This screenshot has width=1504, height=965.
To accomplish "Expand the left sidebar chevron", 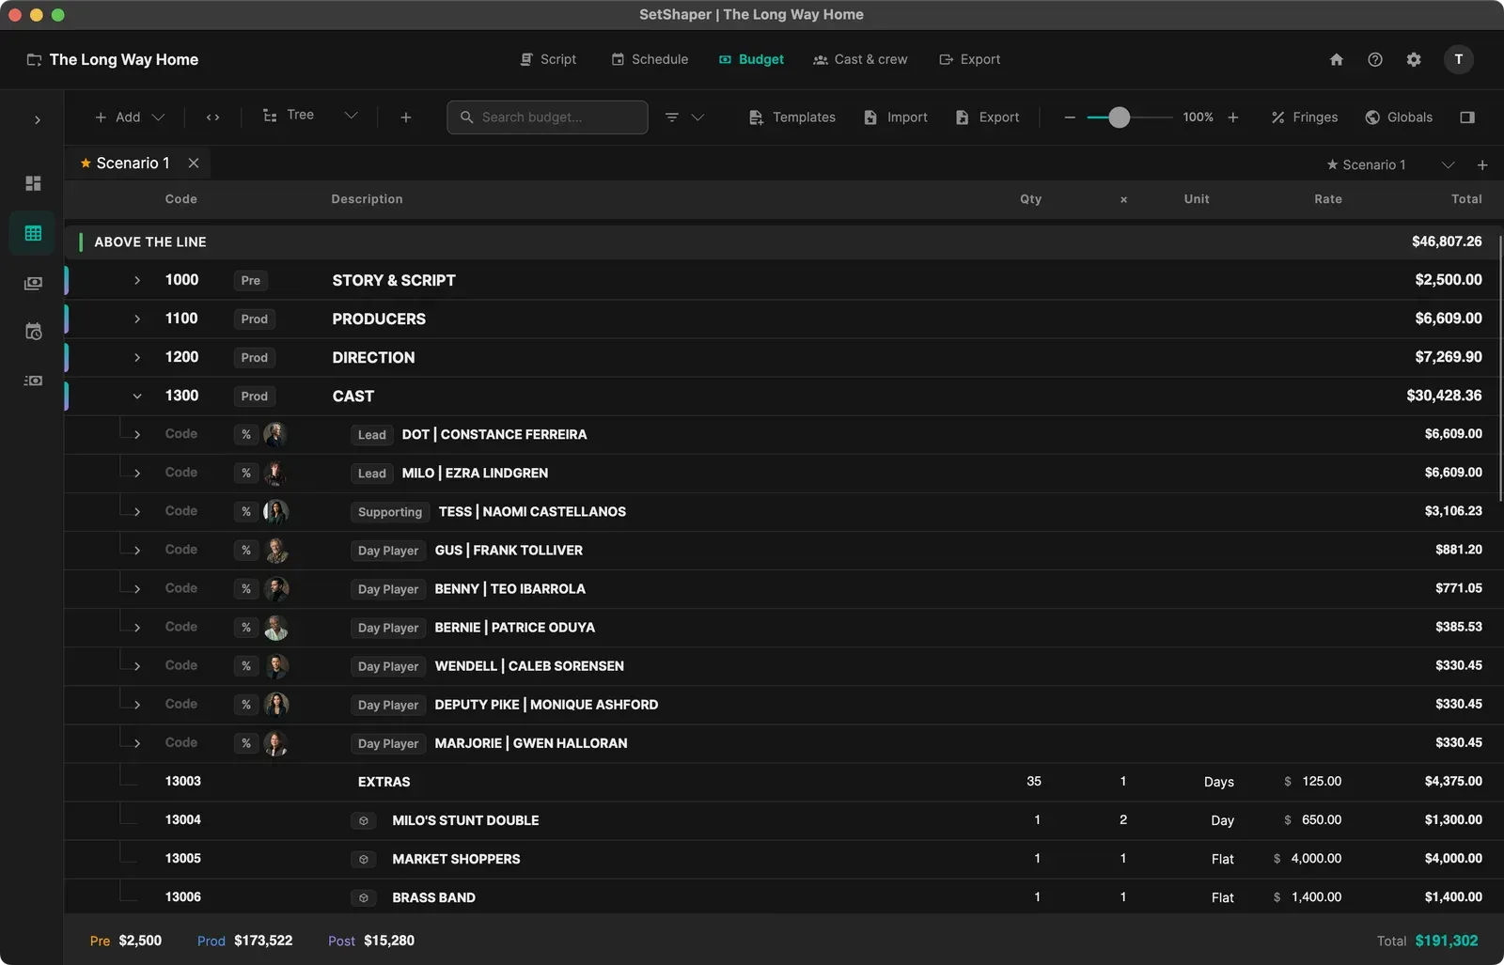I will tap(37, 119).
